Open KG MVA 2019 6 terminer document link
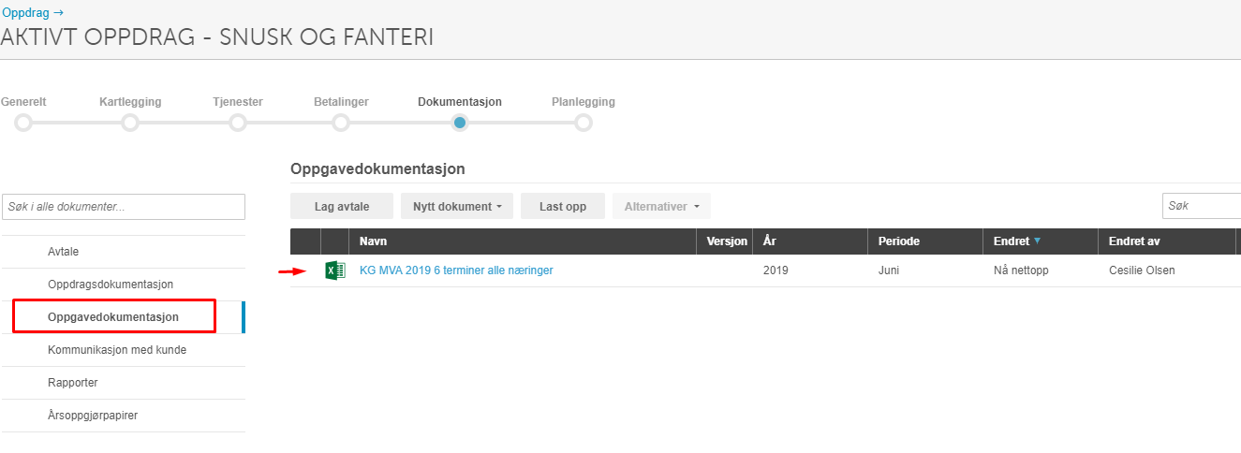1241x453 pixels. point(456,270)
